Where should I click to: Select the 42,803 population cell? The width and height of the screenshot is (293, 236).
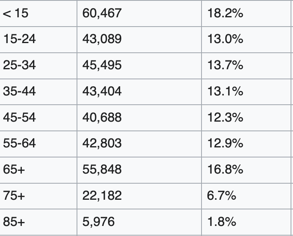pos(102,143)
